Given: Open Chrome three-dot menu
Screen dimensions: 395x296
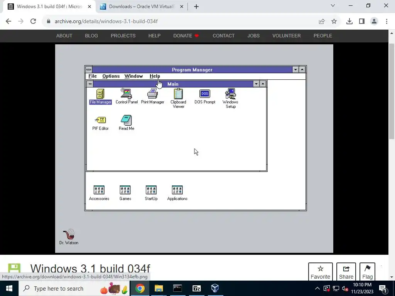Looking at the screenshot, I should [387, 22].
